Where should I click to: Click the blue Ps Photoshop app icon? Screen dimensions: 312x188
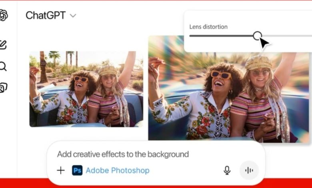[x=77, y=170]
